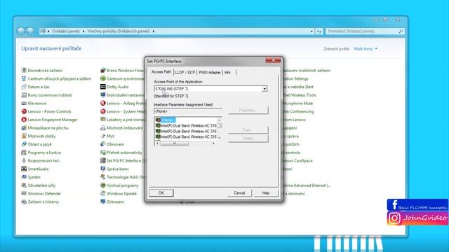This screenshot has width=449, height=252.
Task: Close the Set PG/PC Interface dialog
Action: coord(273,60)
